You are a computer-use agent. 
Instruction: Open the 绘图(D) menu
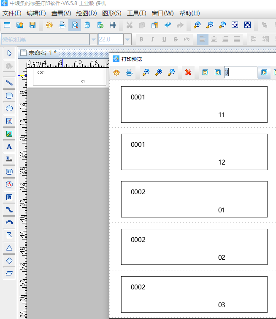pos(87,13)
